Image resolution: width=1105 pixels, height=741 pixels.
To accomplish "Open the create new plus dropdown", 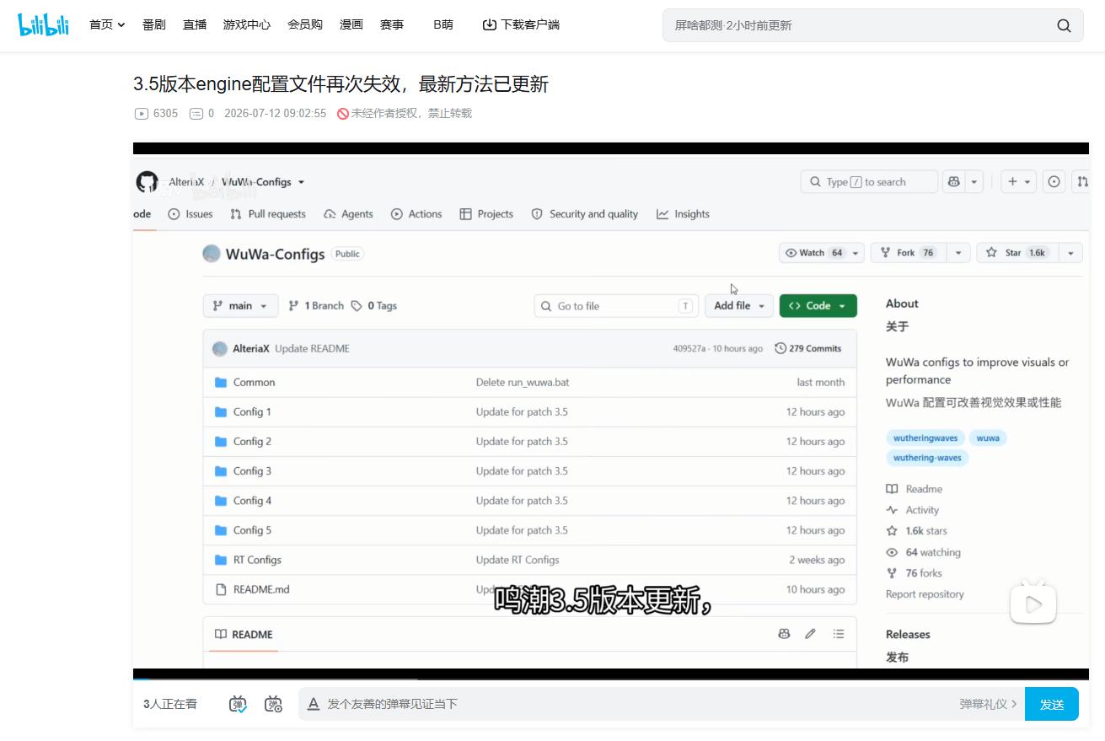I will coord(1018,182).
